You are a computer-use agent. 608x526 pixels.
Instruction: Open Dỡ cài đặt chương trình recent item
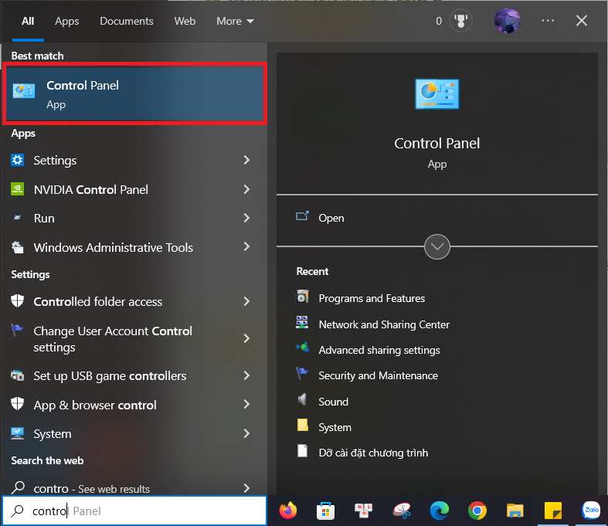click(x=373, y=453)
